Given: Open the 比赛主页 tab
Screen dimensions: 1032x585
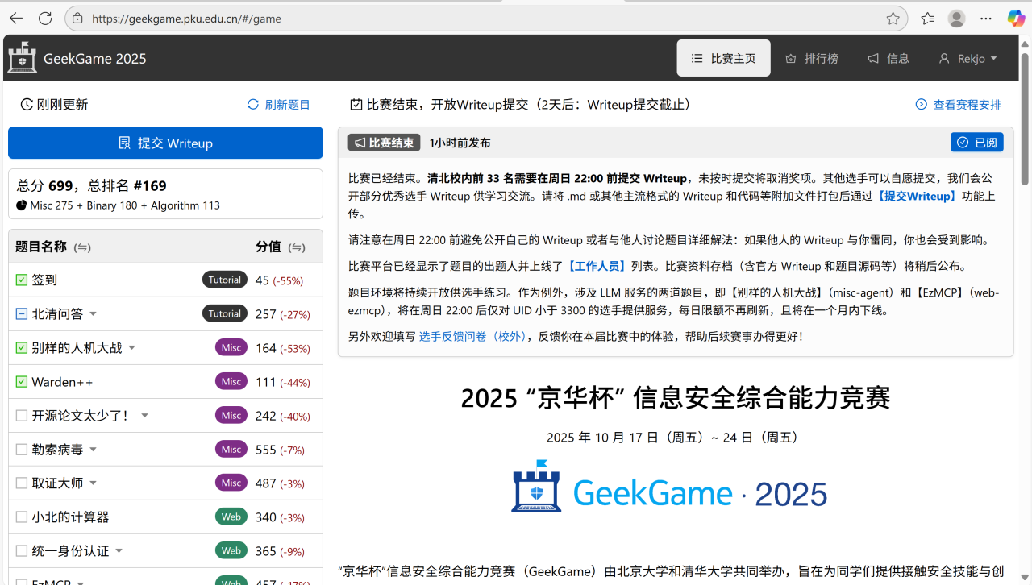Looking at the screenshot, I should click(x=723, y=58).
